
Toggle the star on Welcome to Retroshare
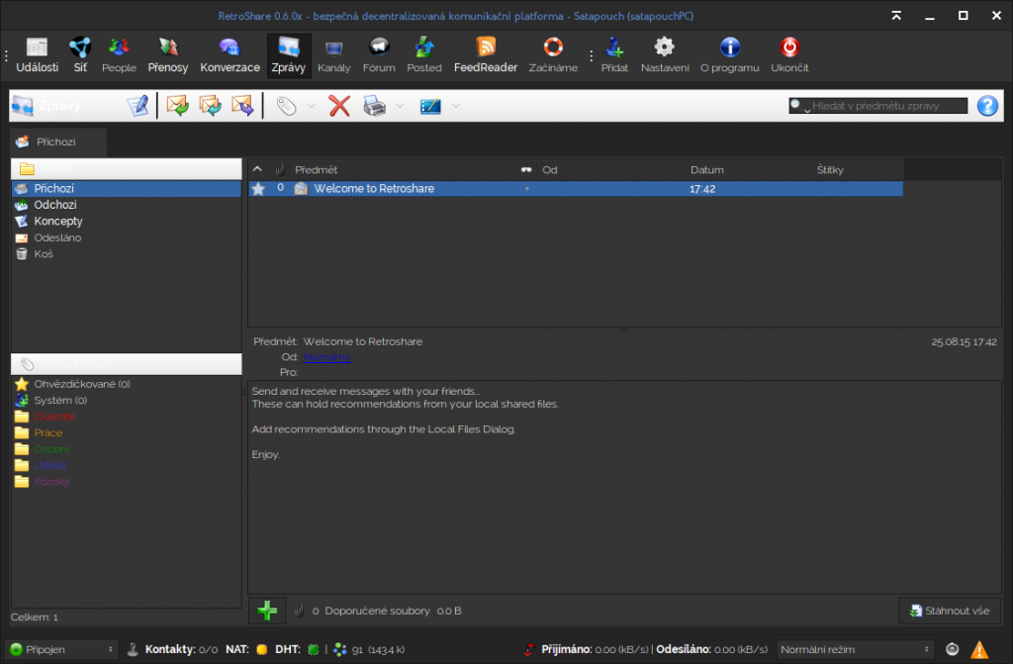[x=258, y=189]
